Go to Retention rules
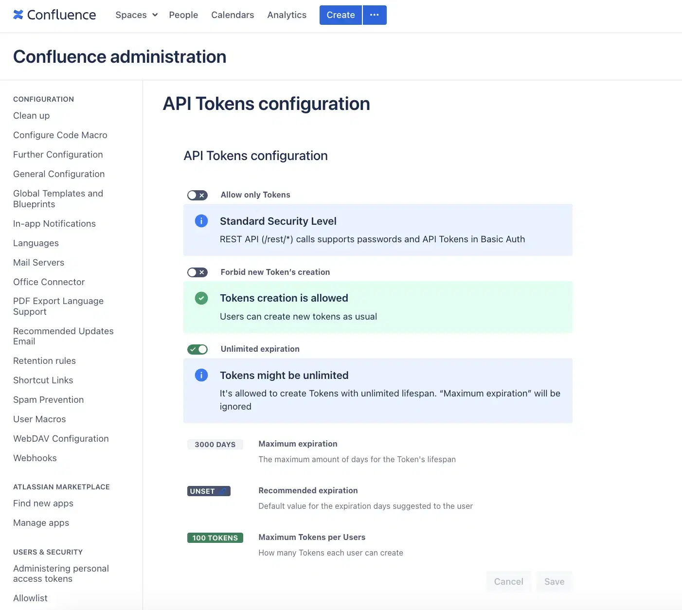This screenshot has width=682, height=610. [x=45, y=361]
